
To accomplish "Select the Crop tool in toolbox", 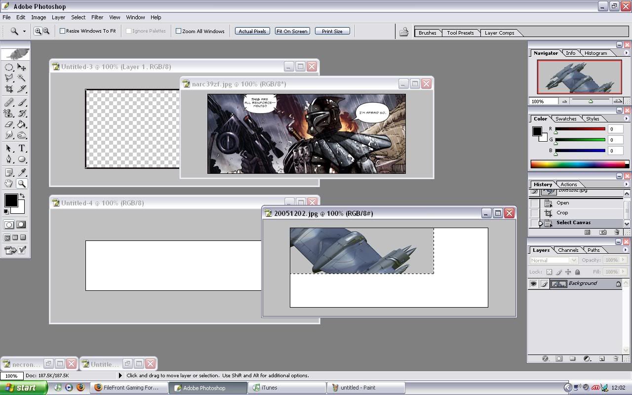I will tap(9, 89).
